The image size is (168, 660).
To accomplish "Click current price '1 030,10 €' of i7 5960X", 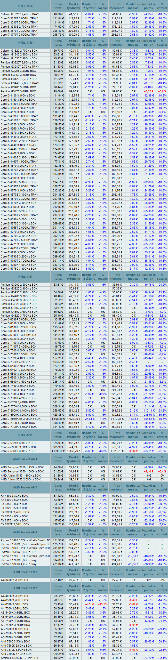I will pos(58,451).
